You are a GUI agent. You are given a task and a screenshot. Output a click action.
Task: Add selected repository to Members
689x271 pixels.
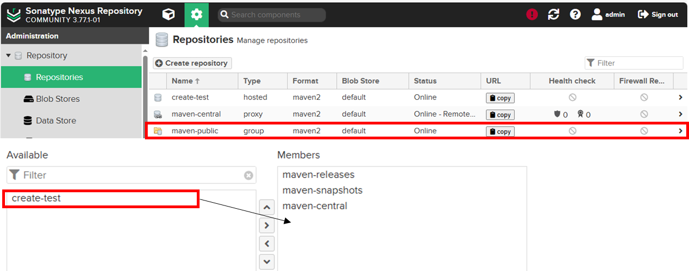[267, 225]
